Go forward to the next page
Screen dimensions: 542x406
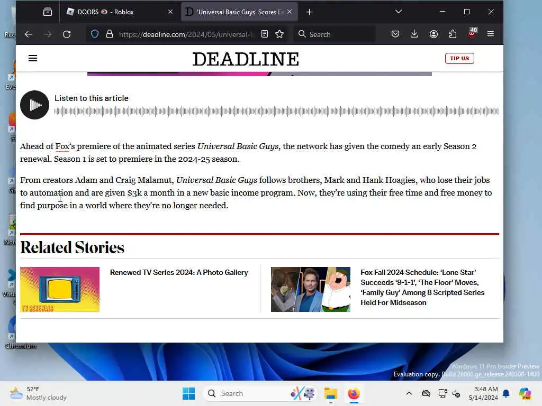pos(48,34)
